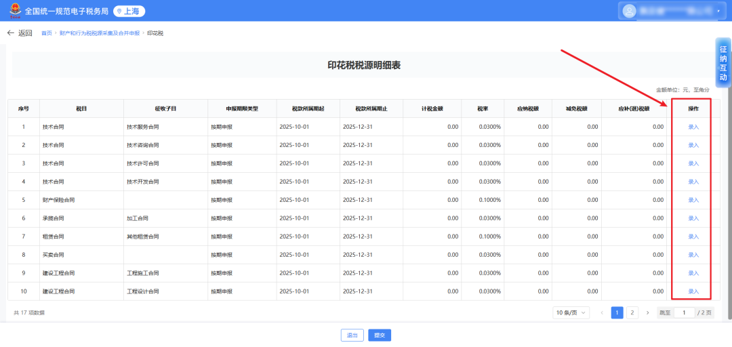The height and width of the screenshot is (347, 732).
Task: Click 录入 for 技术许可合同 row
Action: click(693, 163)
